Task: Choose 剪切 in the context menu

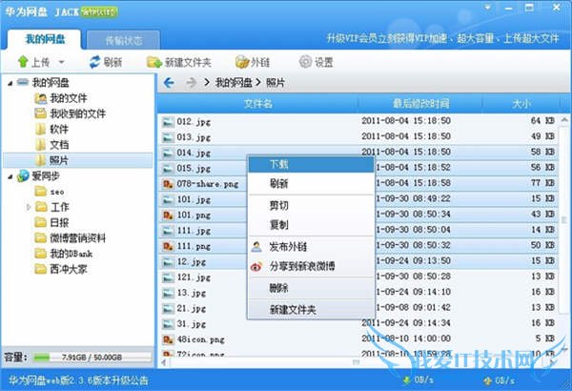Action: 311,206
